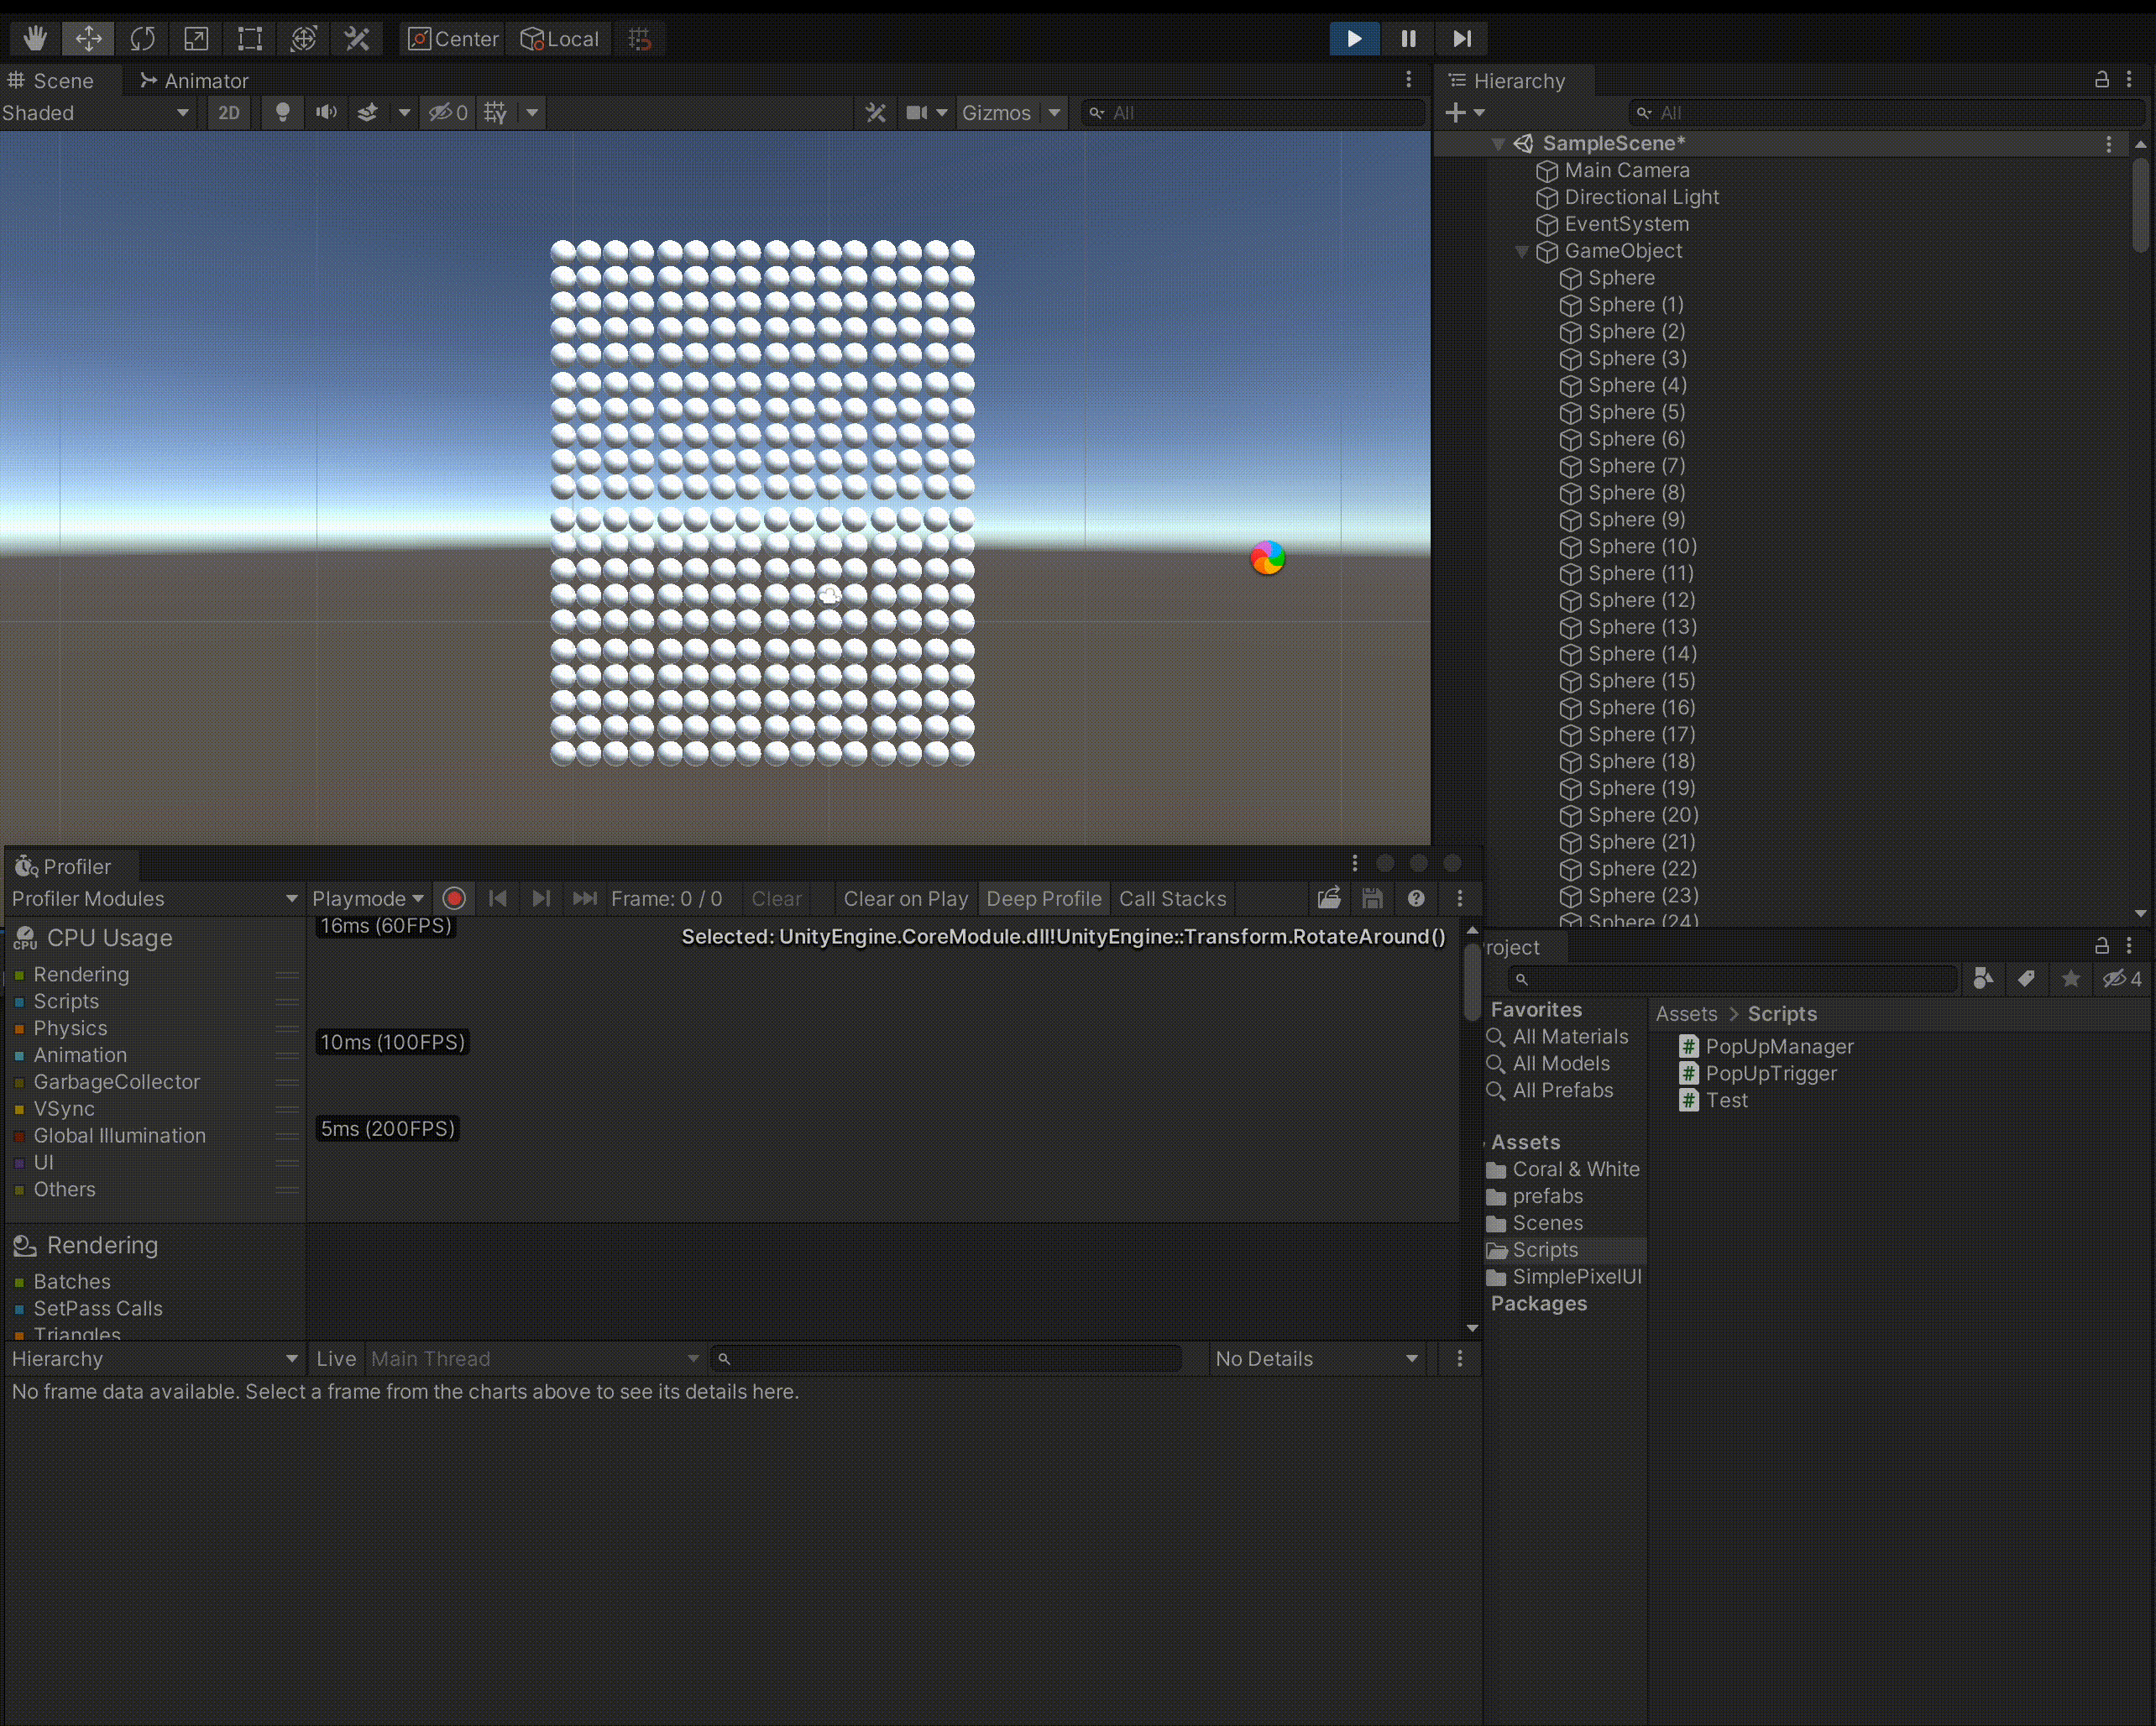Toggle Physics category color swatch
The height and width of the screenshot is (1726, 2156).
click(19, 1029)
